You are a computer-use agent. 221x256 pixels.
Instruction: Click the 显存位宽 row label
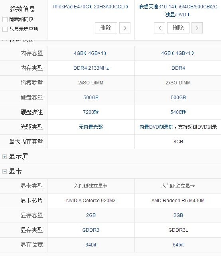pyautogui.click(x=32, y=245)
